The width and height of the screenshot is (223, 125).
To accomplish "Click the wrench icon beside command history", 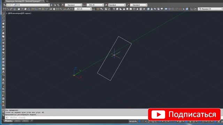I will tap(3, 115).
